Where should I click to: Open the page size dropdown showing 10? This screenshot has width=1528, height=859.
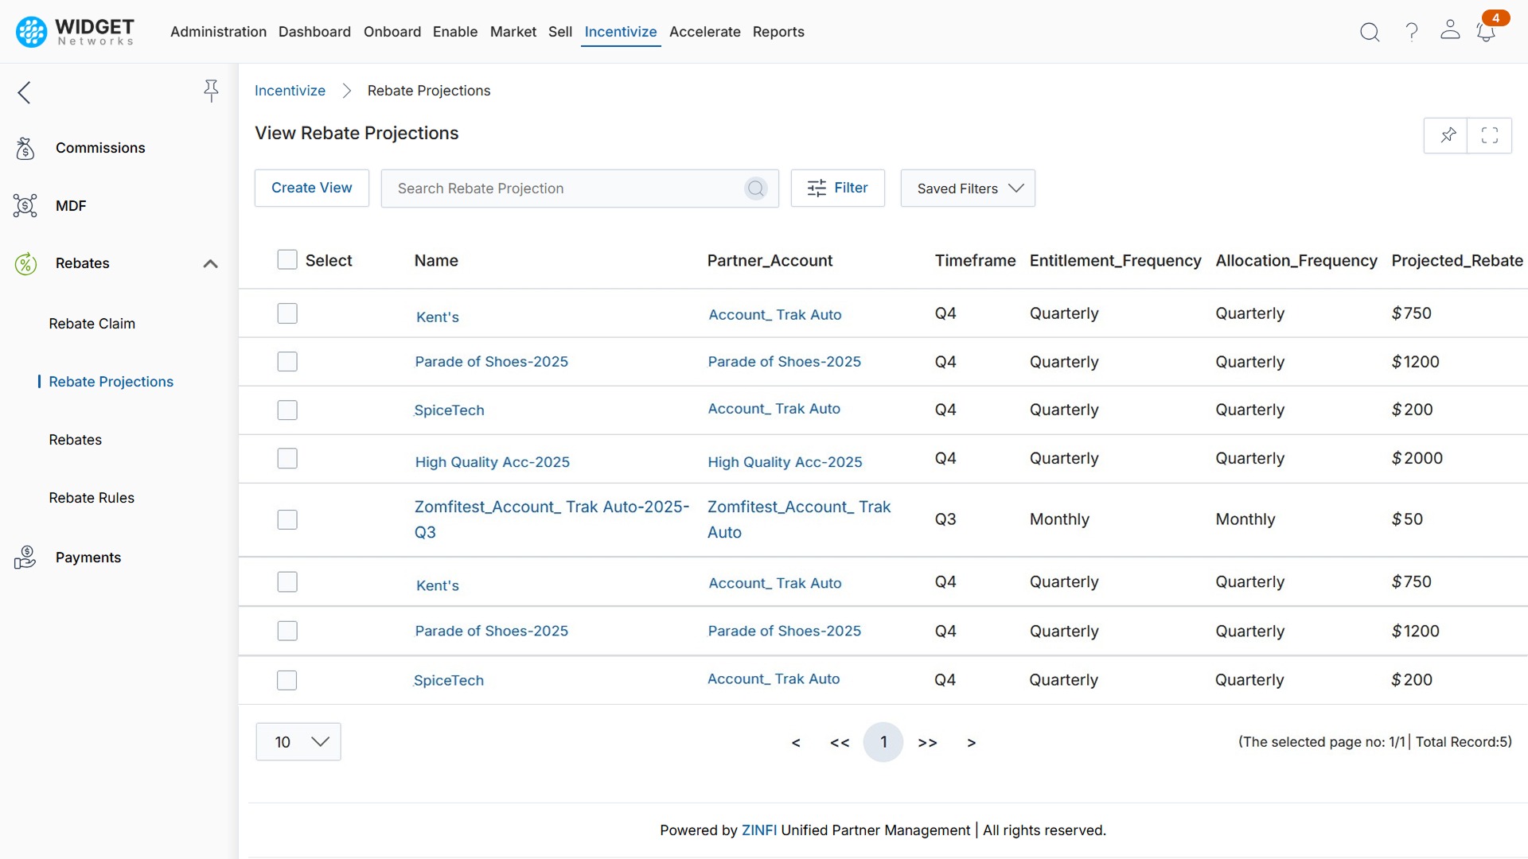click(x=298, y=741)
